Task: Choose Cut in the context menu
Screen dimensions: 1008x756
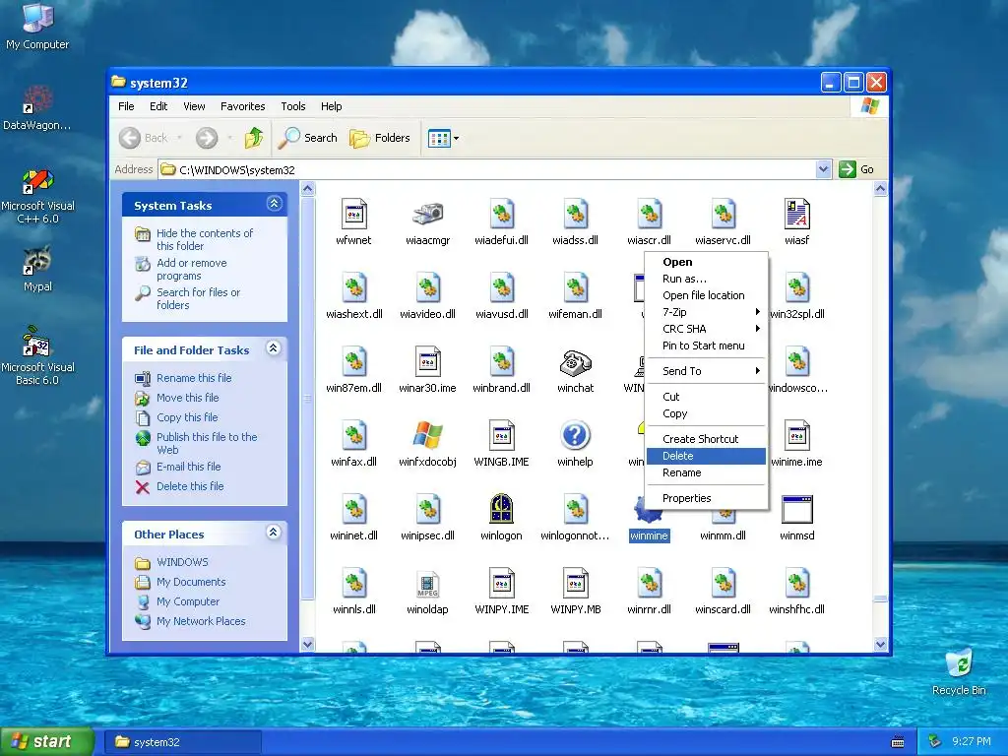Action: click(706, 397)
